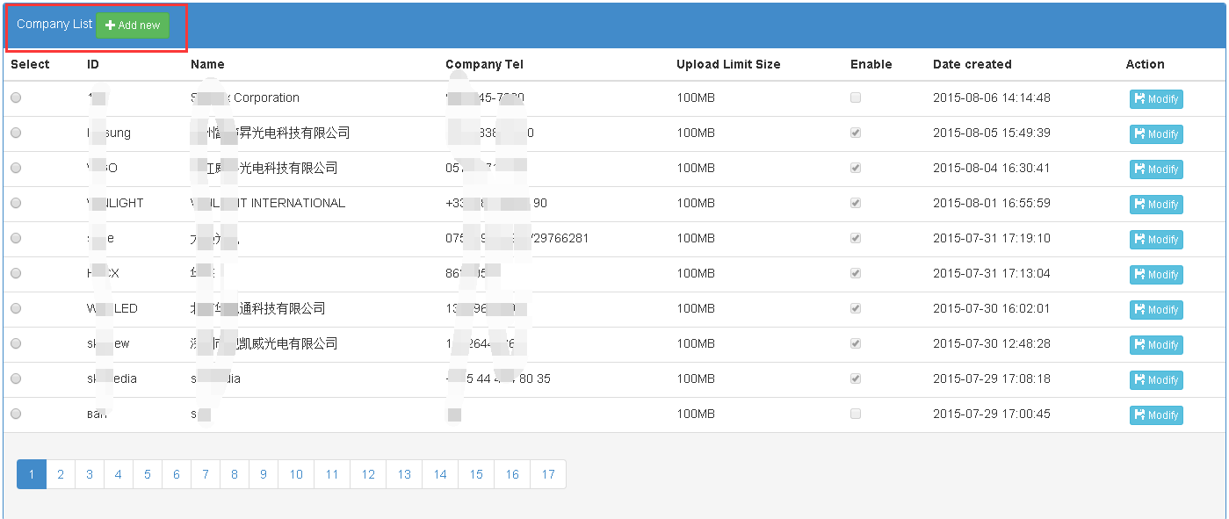Select radio button for row created 2015-07-29 17:08:18
This screenshot has width=1229, height=519.
click(x=16, y=378)
